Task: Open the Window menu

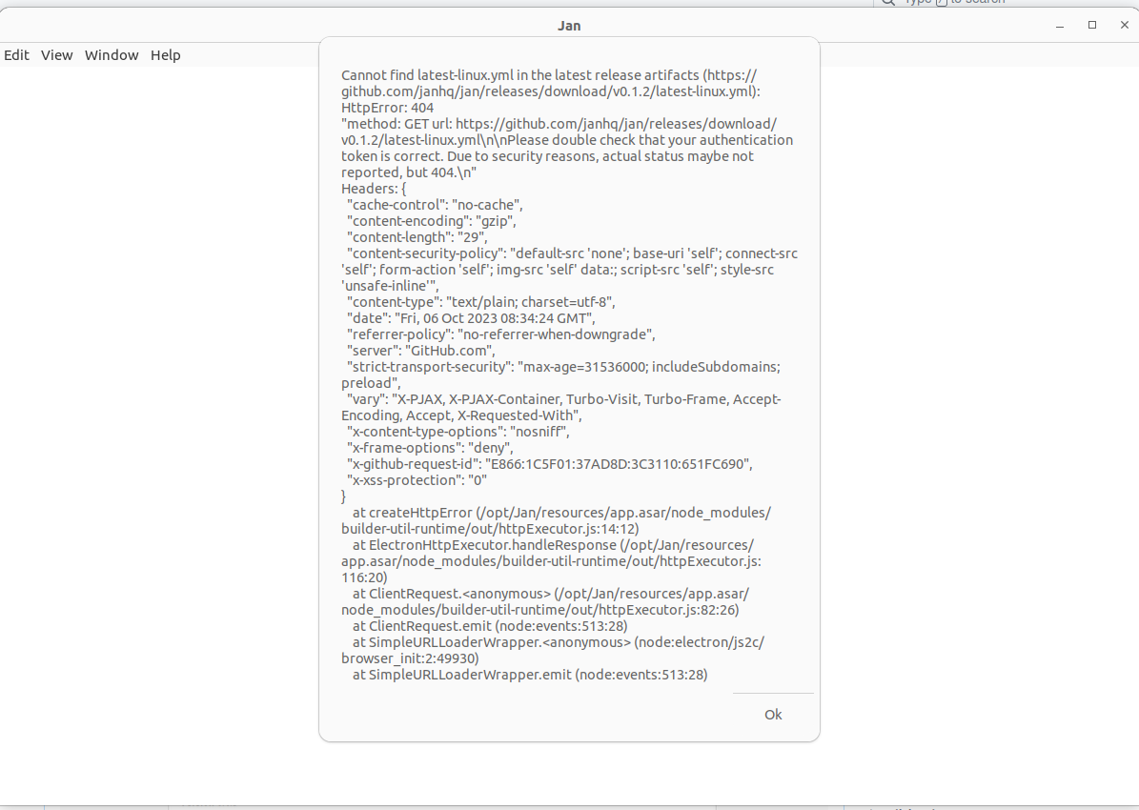Action: pyautogui.click(x=111, y=55)
